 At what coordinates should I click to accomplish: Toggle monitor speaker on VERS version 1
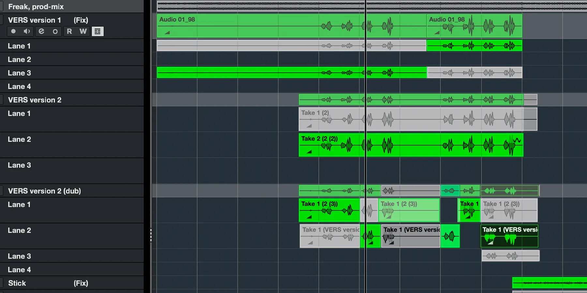[27, 32]
